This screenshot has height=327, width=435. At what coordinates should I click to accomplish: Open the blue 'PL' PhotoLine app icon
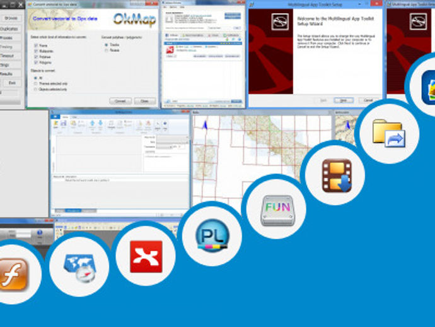pyautogui.click(x=212, y=235)
